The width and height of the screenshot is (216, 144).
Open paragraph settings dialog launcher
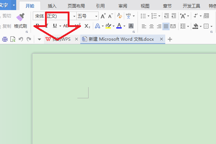coord(211,32)
